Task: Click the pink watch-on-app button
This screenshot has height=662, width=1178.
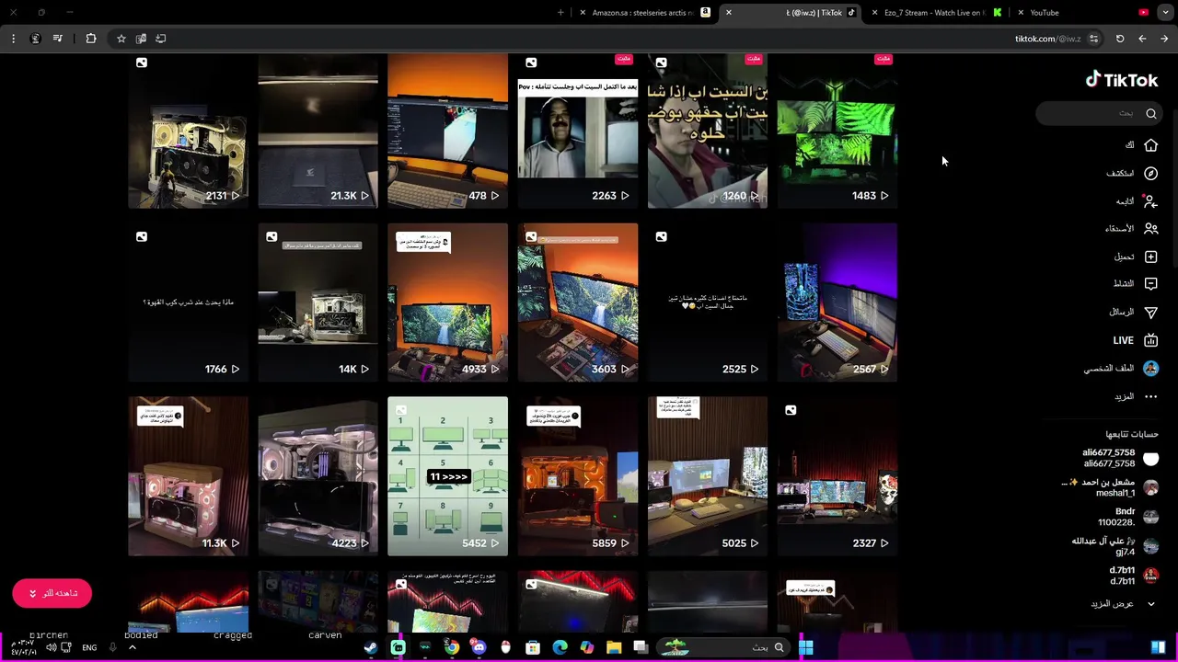Action: click(x=52, y=593)
